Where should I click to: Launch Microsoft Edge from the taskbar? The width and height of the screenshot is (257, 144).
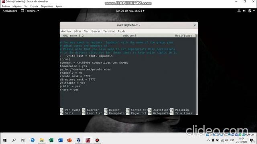(x=33, y=140)
